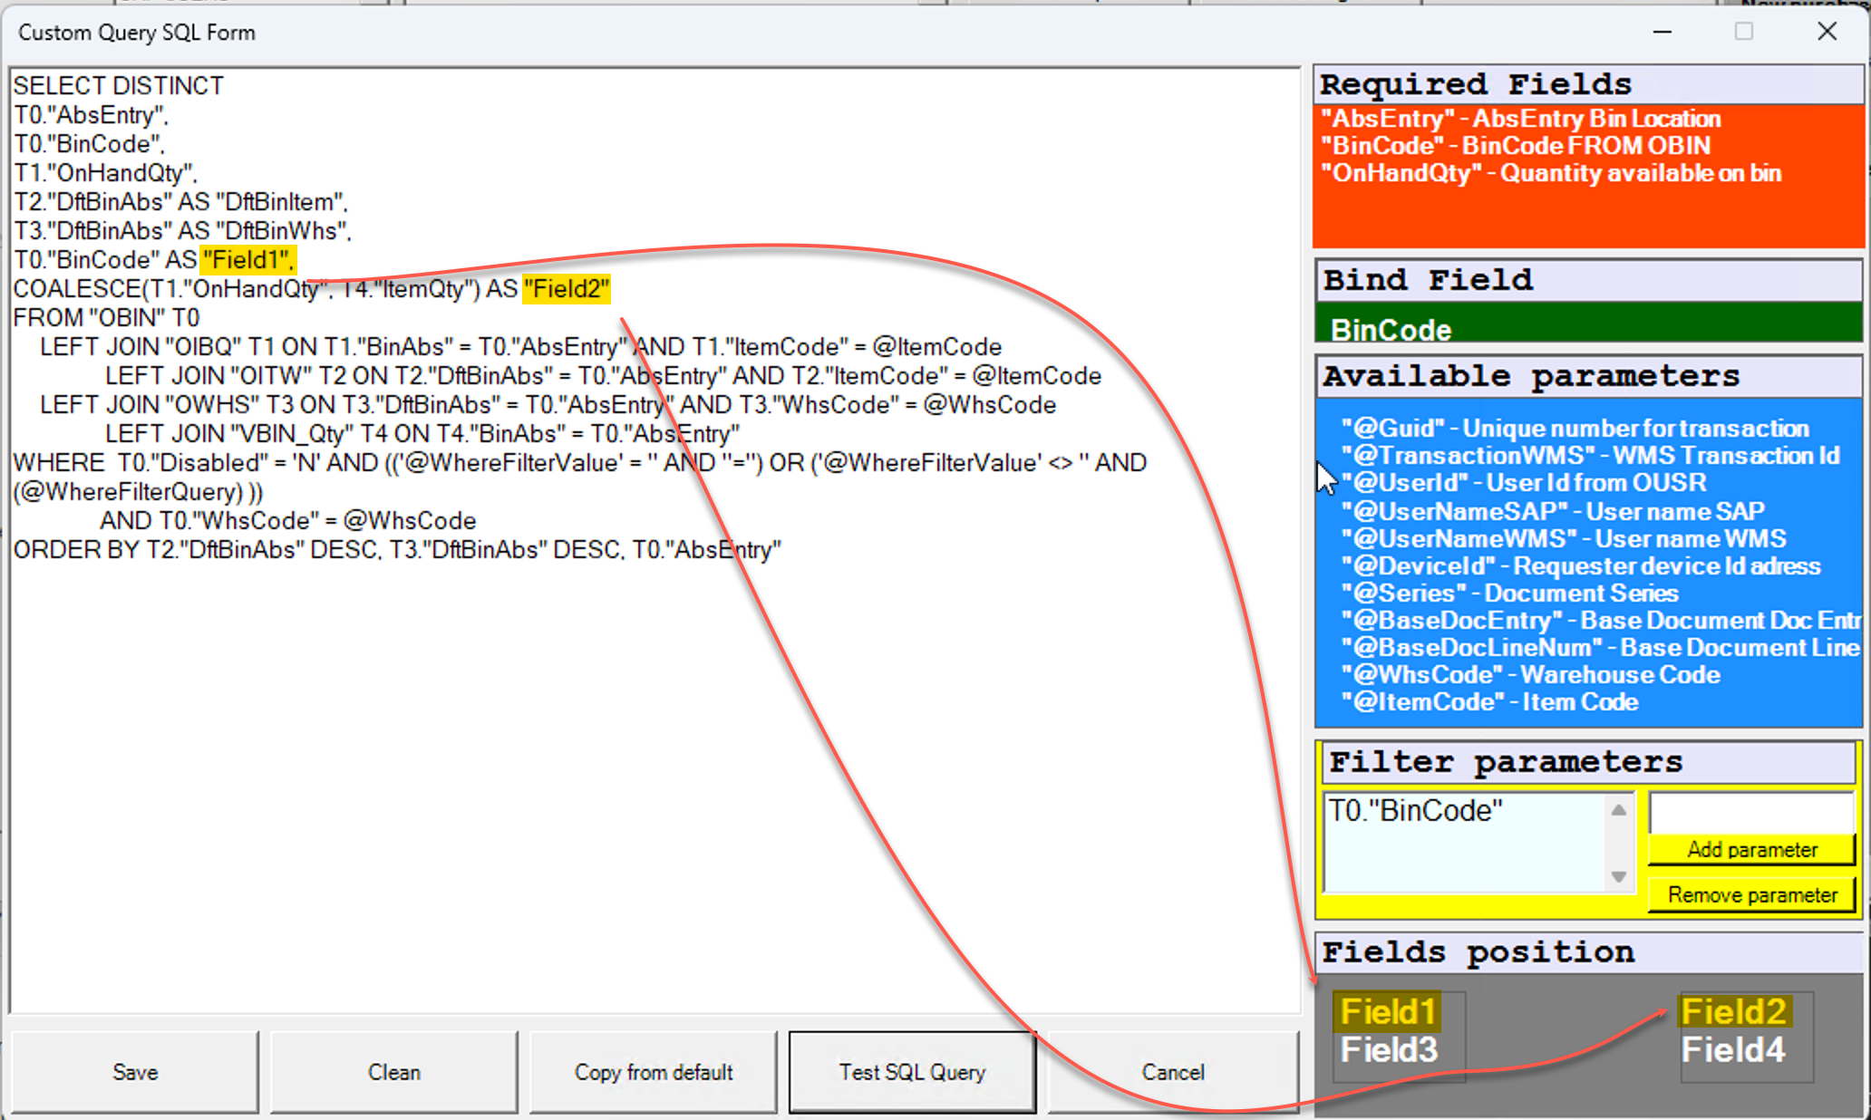This screenshot has height=1120, width=1871.
Task: Select T0."BinCode" in the Filter parameters list
Action: (1414, 810)
